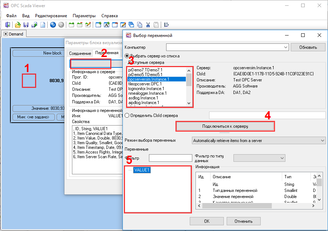The width and height of the screenshot is (328, 231).
Task: Click the stacked windows toolbar icon
Action: [x=131, y=25]
